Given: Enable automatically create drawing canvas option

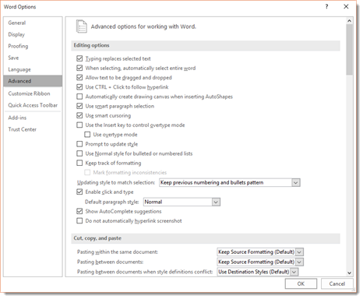Looking at the screenshot, I should [79, 97].
